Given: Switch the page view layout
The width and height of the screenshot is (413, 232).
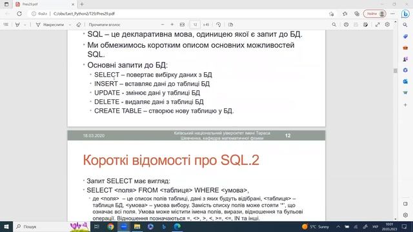Looking at the screenshot, I should coord(230,24).
